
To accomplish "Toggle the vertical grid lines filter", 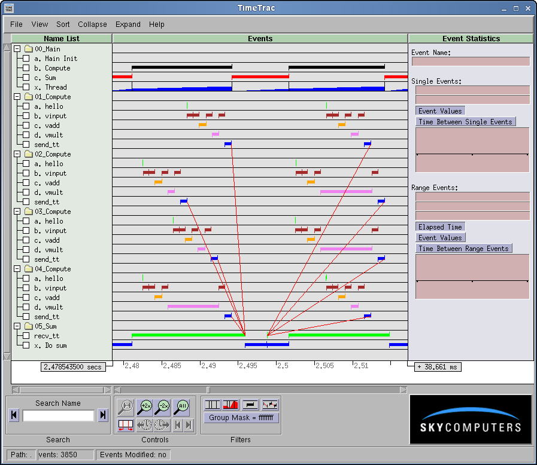I will click(x=213, y=405).
